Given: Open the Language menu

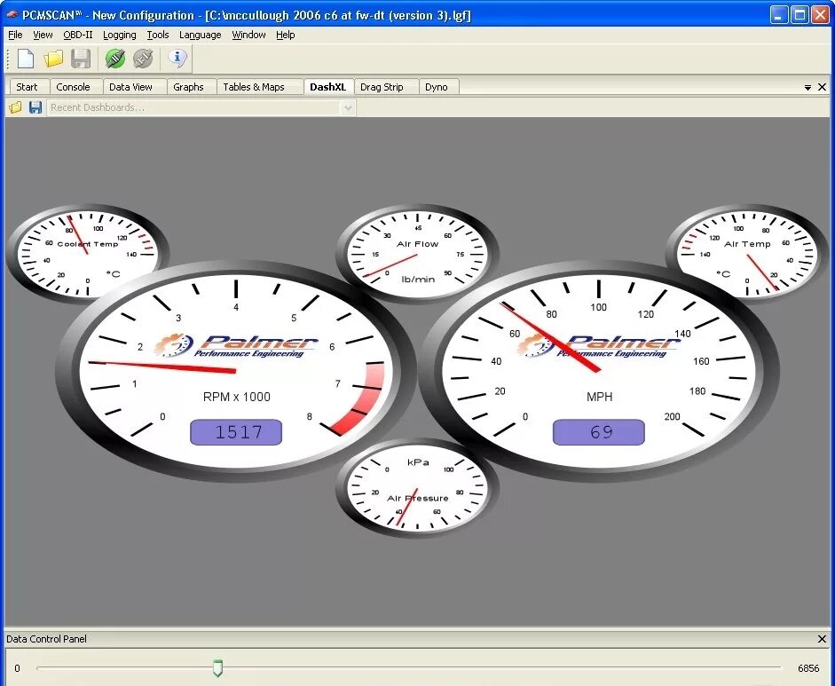Looking at the screenshot, I should [201, 35].
